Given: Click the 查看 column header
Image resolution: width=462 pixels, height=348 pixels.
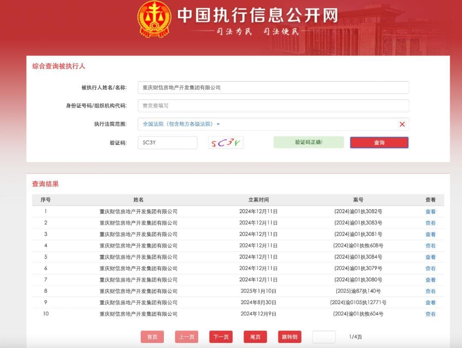Looking at the screenshot, I should click(430, 199).
